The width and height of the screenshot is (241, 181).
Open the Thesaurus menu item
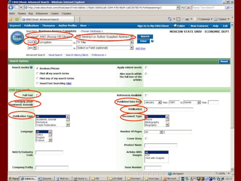(49, 26)
